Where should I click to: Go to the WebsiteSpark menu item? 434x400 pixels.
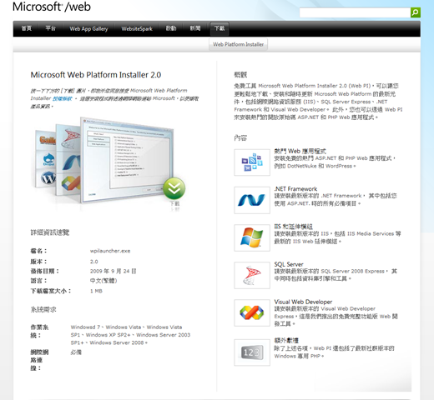(137, 29)
